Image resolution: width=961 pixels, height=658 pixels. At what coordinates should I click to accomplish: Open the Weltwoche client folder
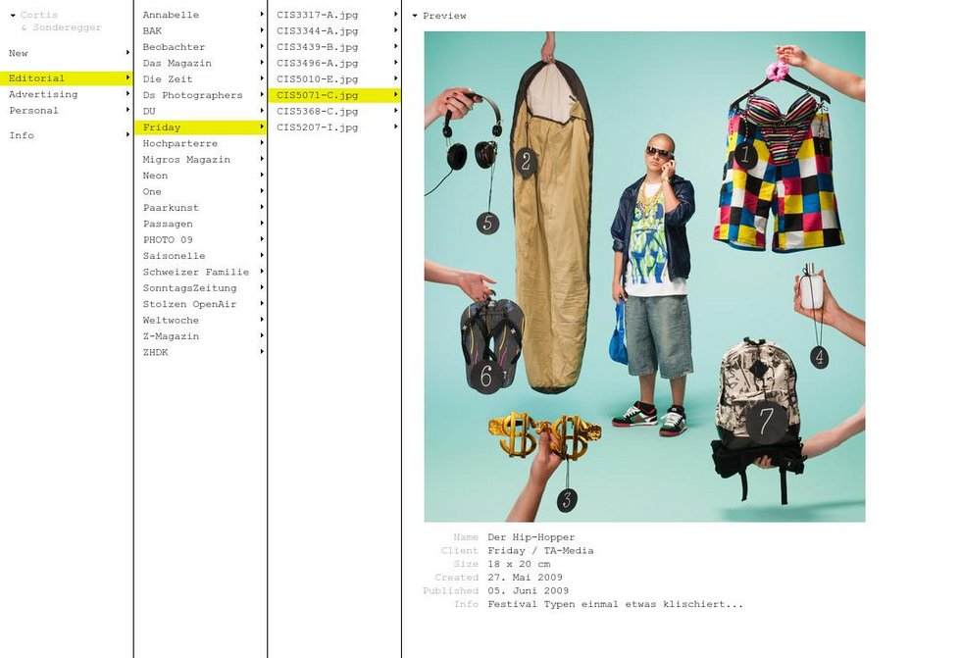pos(171,320)
